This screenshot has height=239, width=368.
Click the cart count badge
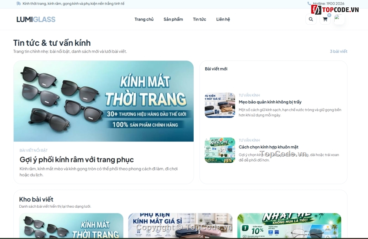(329, 15)
